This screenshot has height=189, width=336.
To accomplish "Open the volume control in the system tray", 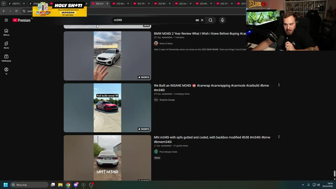I will click(318, 185).
